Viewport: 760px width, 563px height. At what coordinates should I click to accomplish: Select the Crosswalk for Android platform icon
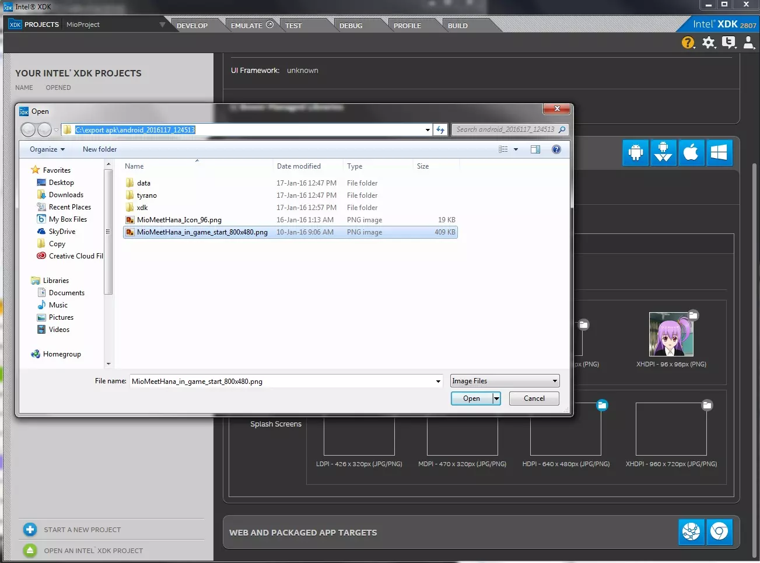pyautogui.click(x=663, y=153)
